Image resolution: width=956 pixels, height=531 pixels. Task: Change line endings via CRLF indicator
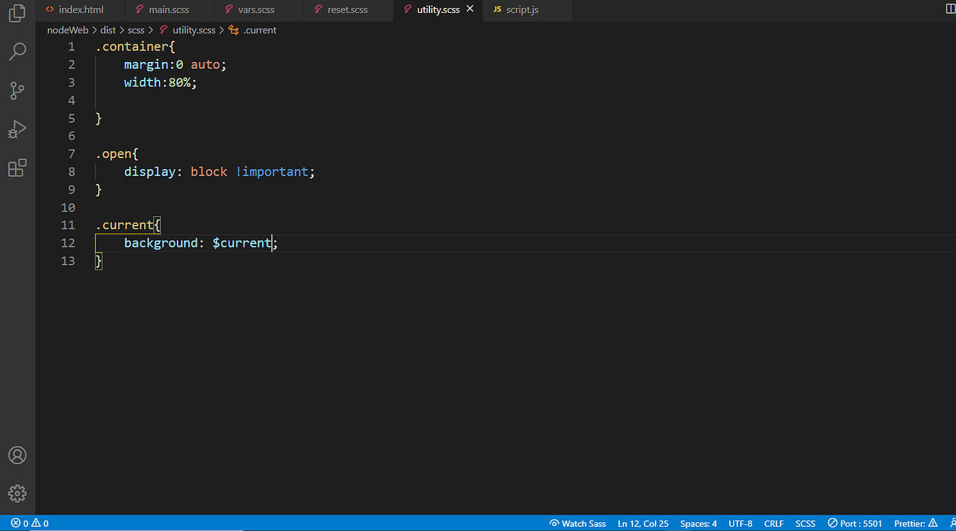[x=774, y=523]
